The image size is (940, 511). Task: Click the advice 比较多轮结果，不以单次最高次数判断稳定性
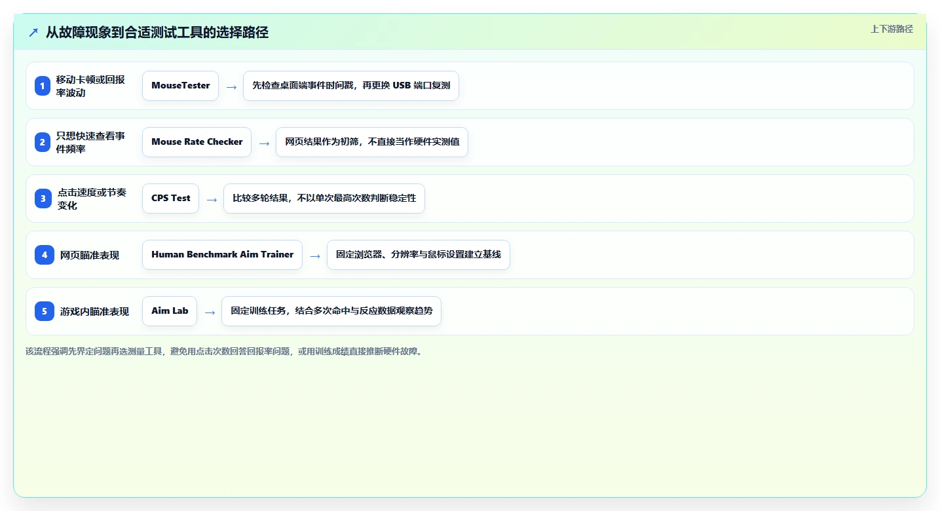pos(324,199)
